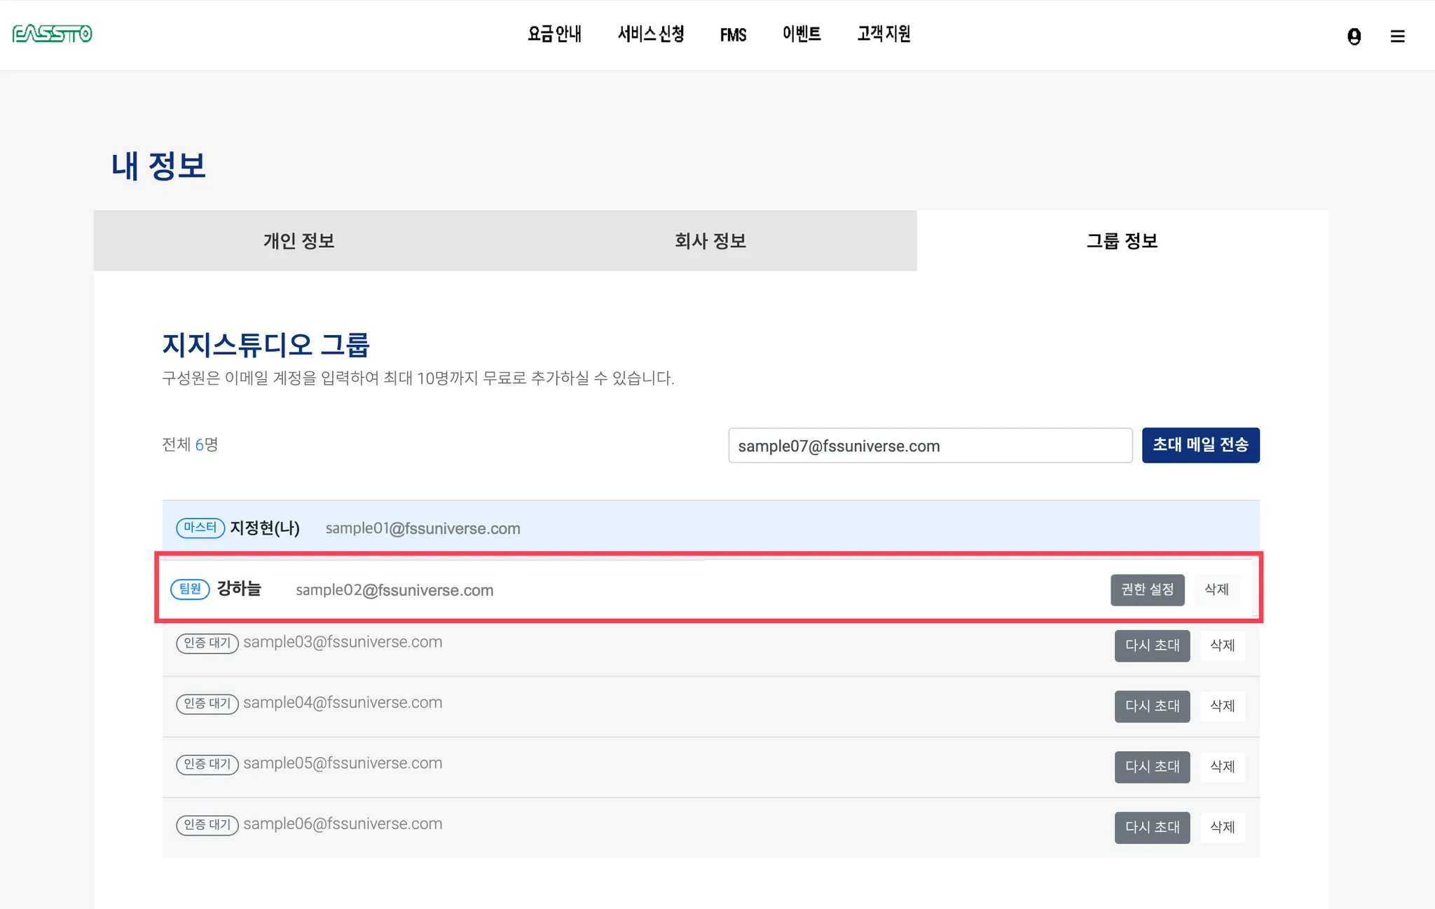Open 권한 설정 for 강하늘
This screenshot has height=909, width=1435.
(x=1147, y=589)
